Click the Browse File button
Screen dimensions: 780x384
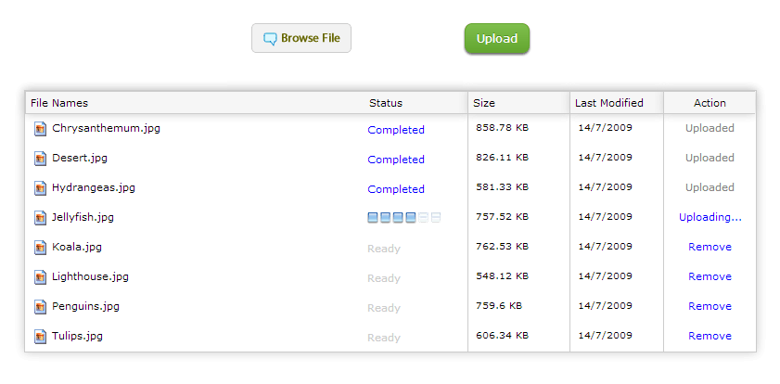point(301,38)
